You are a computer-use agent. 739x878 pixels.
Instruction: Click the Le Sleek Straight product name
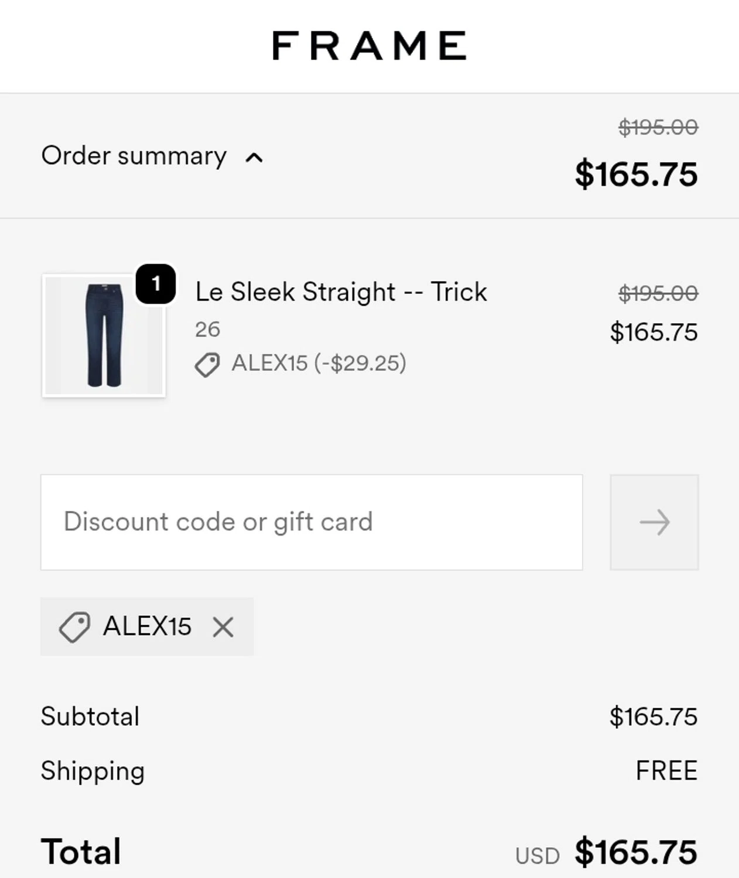click(341, 291)
